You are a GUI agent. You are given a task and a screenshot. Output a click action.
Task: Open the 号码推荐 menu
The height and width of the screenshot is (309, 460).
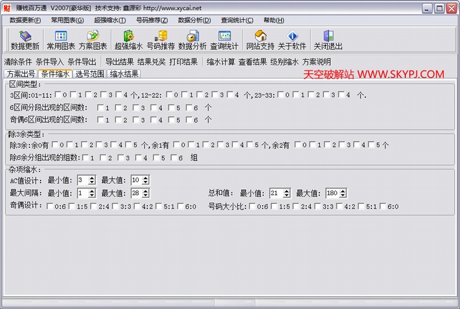(151, 20)
